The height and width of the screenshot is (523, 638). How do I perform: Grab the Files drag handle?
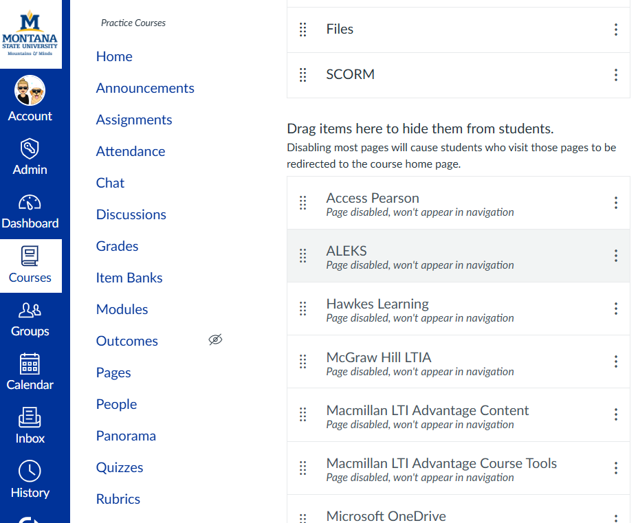point(303,30)
